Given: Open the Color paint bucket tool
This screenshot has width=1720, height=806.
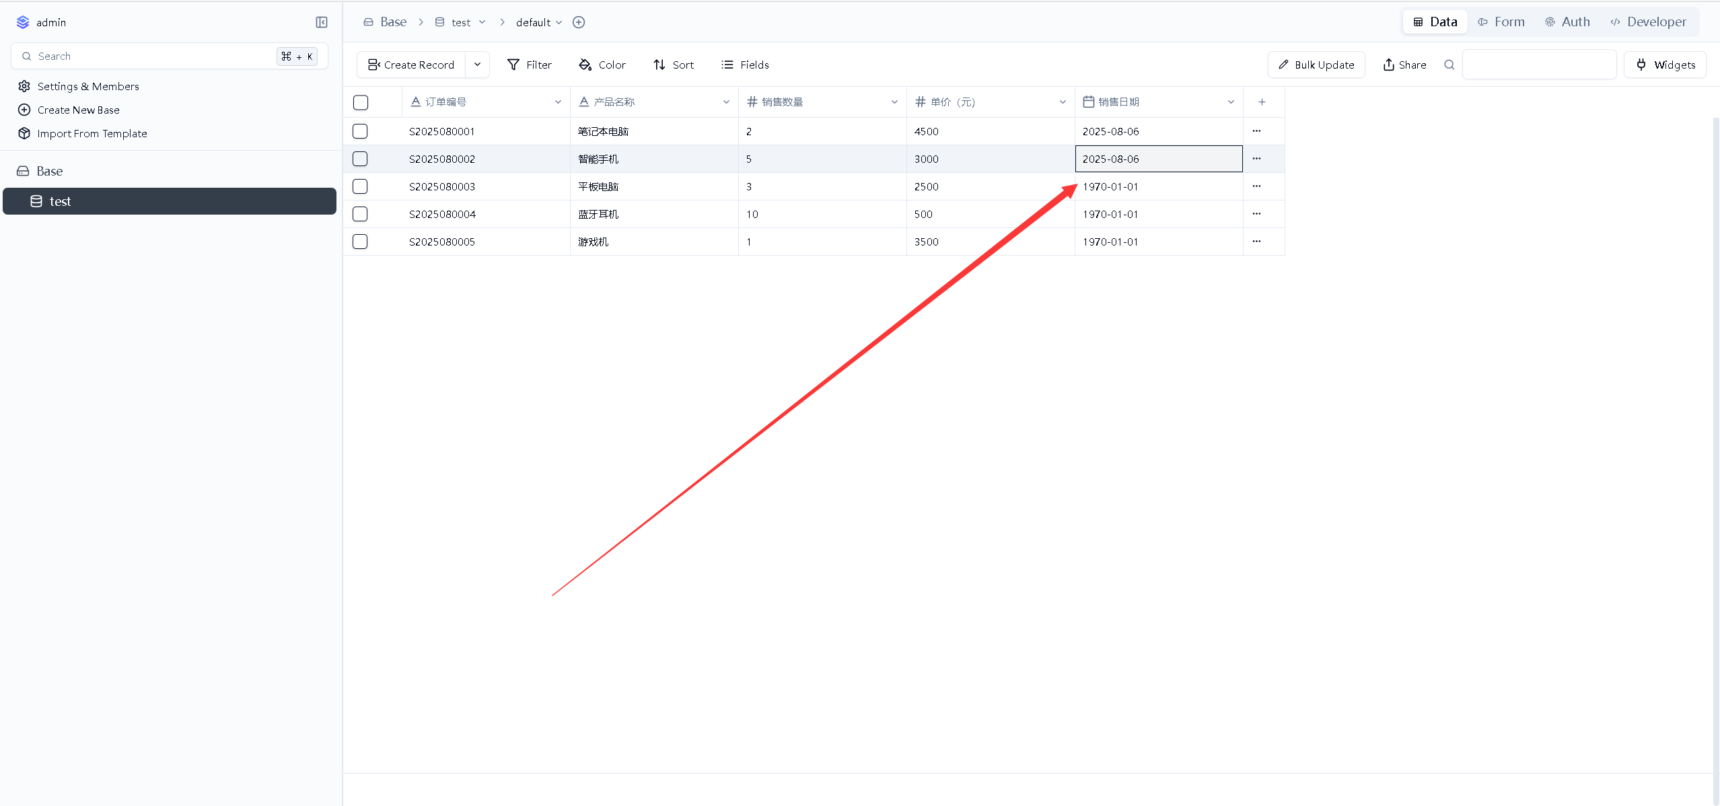Looking at the screenshot, I should 602,65.
